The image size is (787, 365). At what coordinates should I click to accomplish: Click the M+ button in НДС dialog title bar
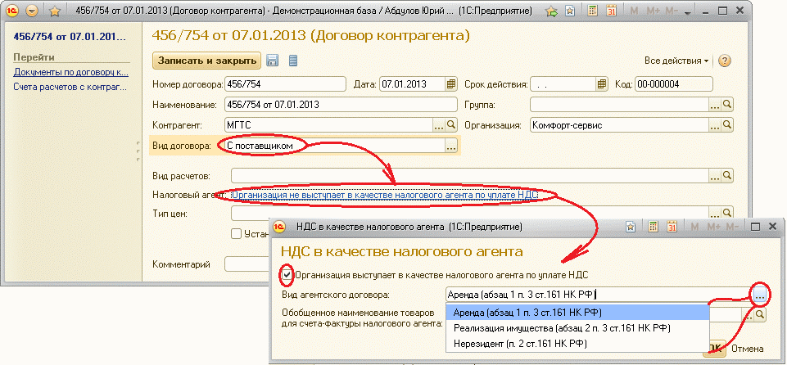coord(712,227)
